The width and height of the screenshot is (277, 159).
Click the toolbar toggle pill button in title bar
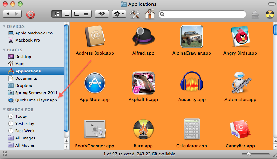click(272, 4)
